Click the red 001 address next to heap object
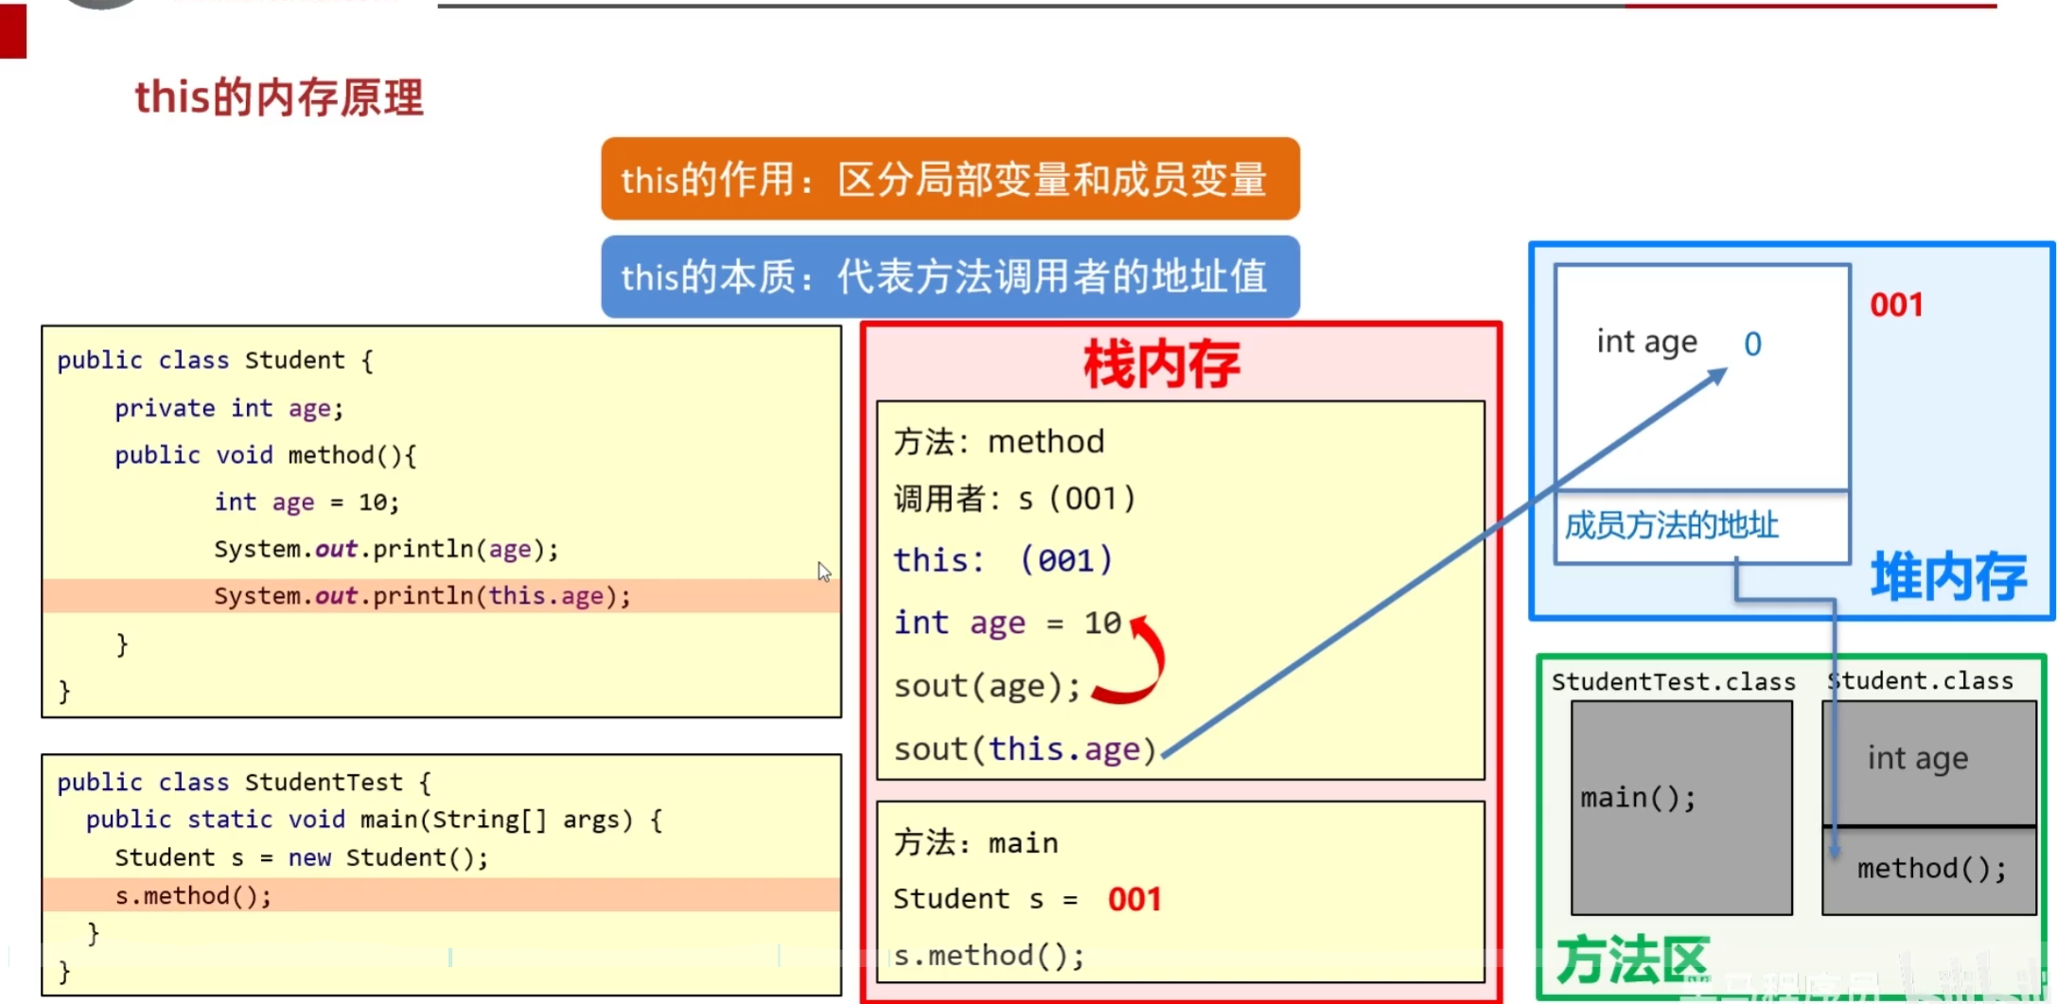 tap(1896, 305)
